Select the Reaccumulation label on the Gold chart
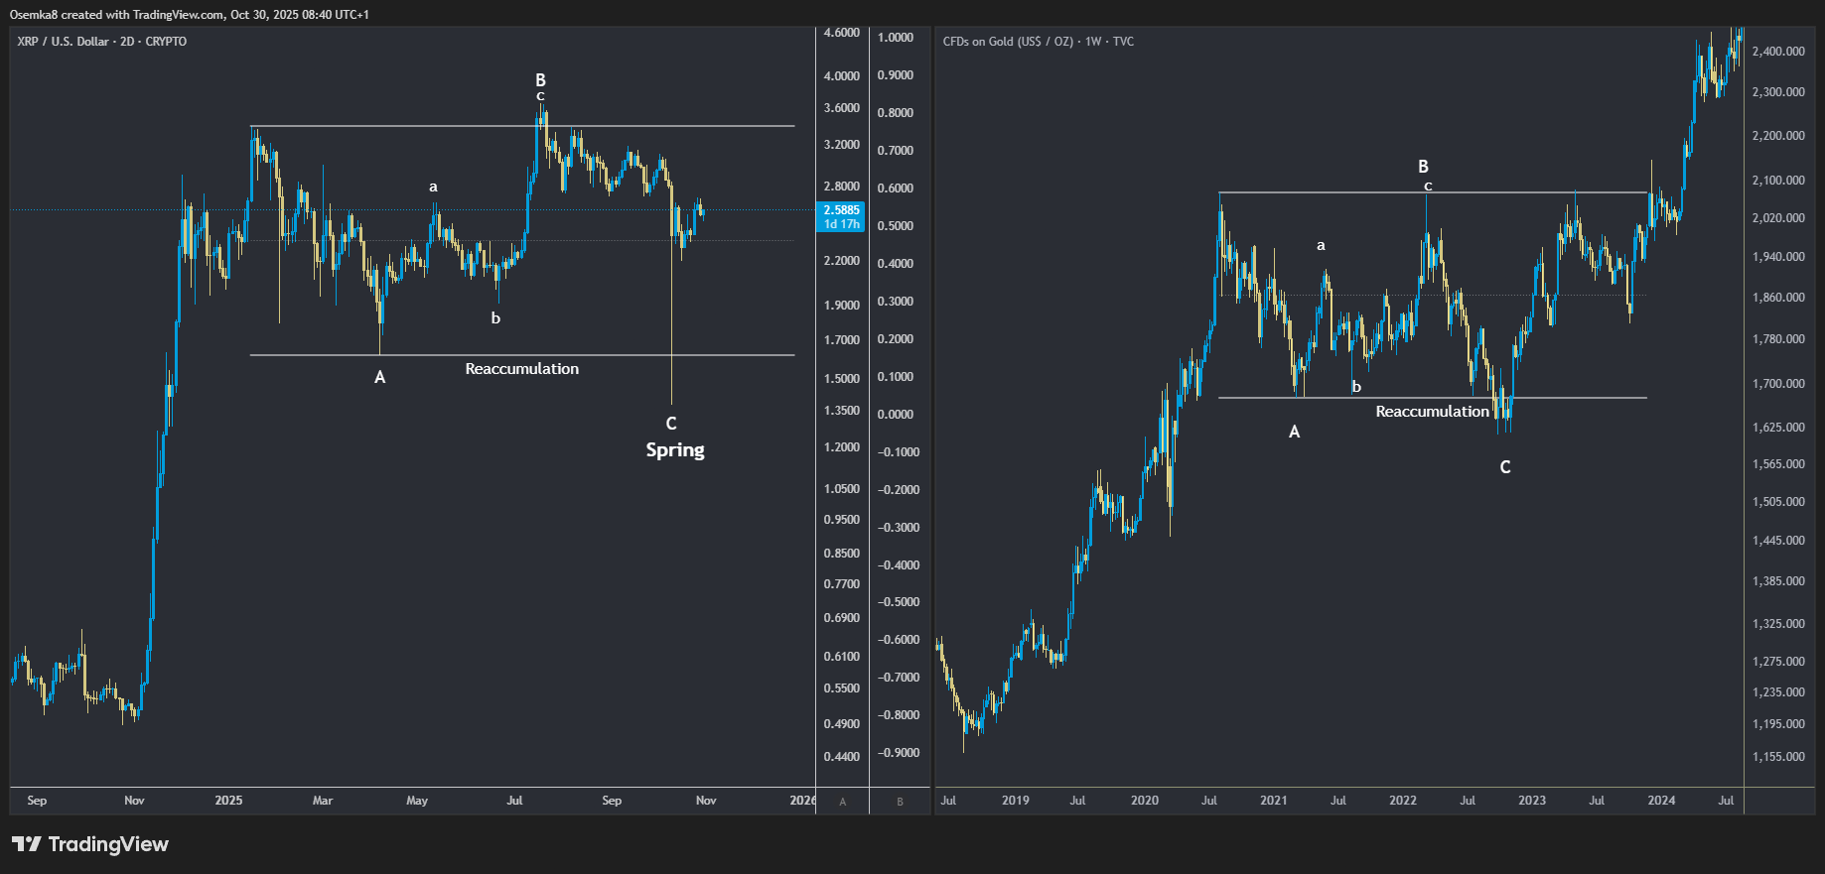 (x=1432, y=412)
